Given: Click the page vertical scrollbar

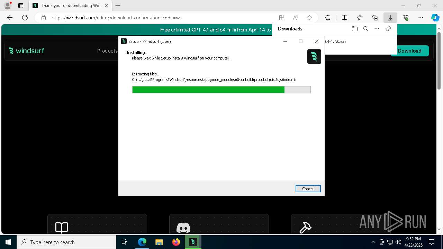Looking at the screenshot, I should click(439, 61).
